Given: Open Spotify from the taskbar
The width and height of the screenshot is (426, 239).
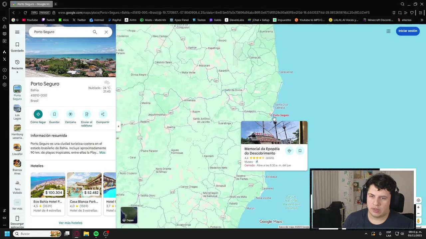Looking at the screenshot, I should click(x=96, y=234).
